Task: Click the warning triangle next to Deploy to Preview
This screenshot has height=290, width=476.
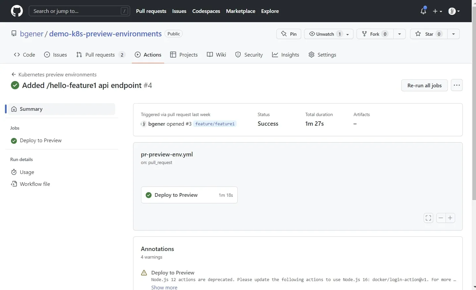Action: point(144,272)
